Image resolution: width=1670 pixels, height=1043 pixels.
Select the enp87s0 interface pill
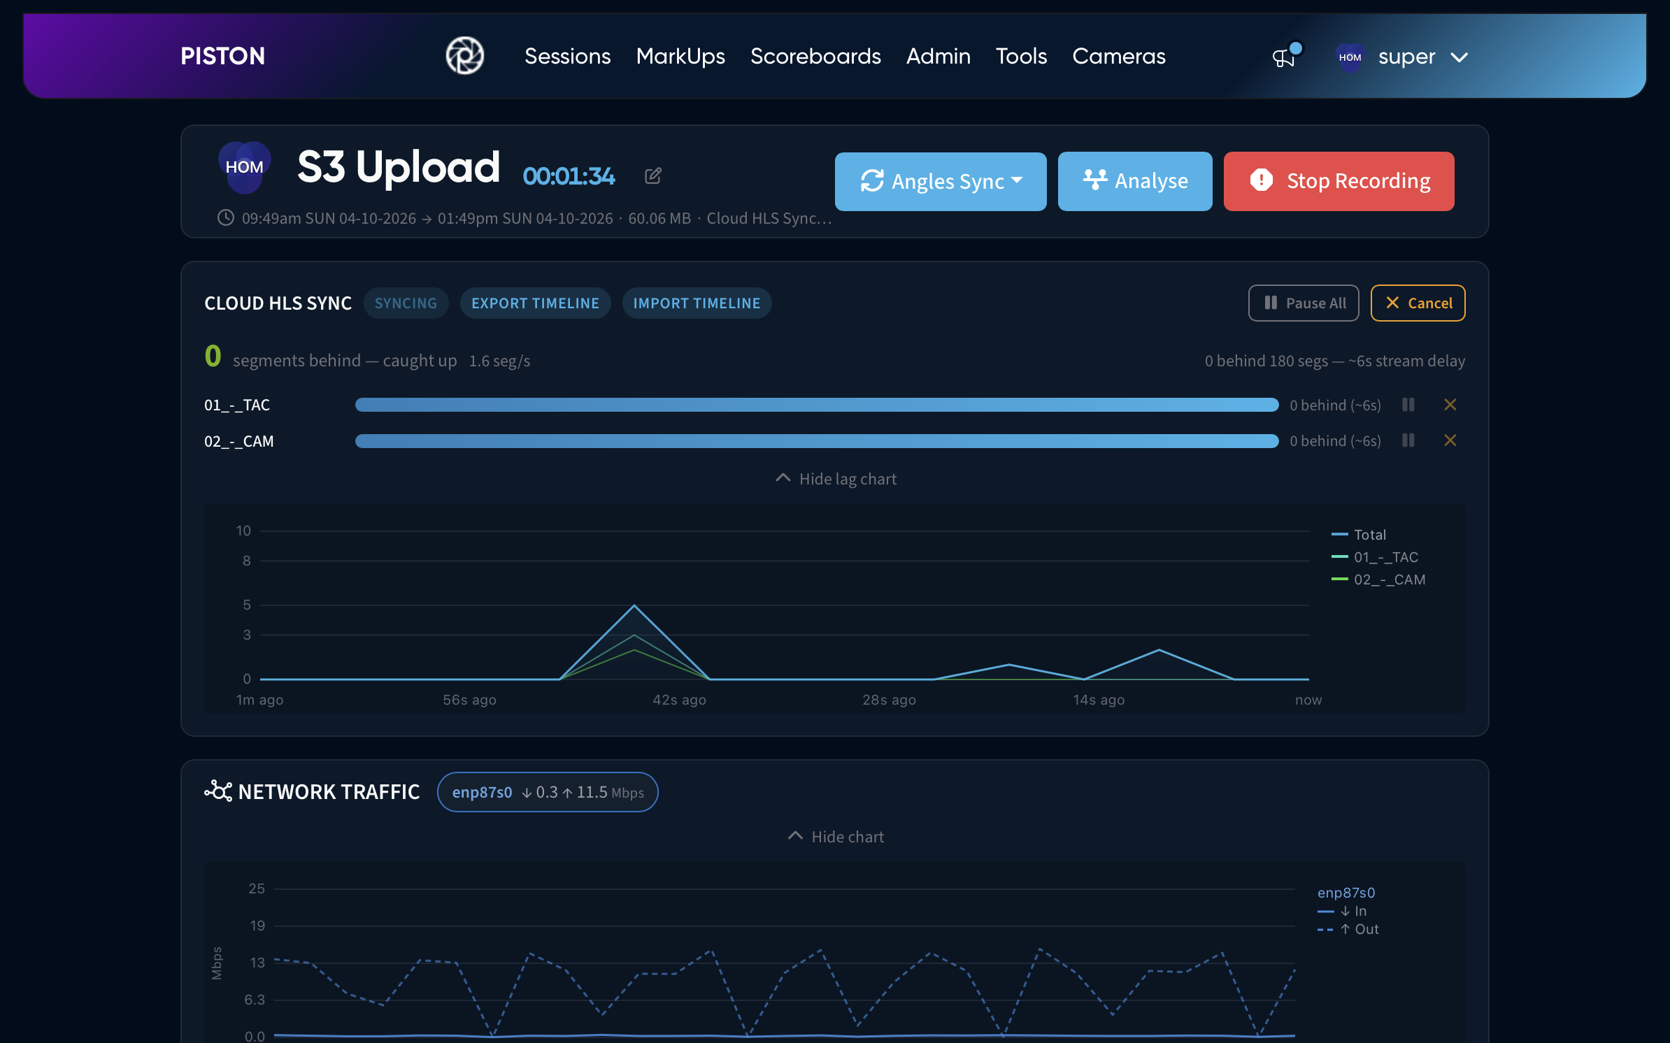pyautogui.click(x=548, y=792)
